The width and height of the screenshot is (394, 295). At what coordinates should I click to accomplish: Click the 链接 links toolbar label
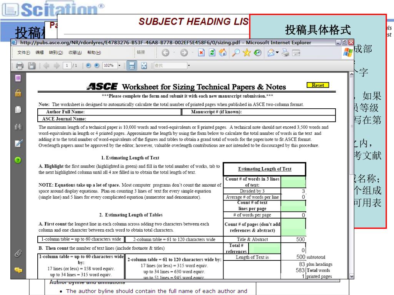(x=141, y=52)
